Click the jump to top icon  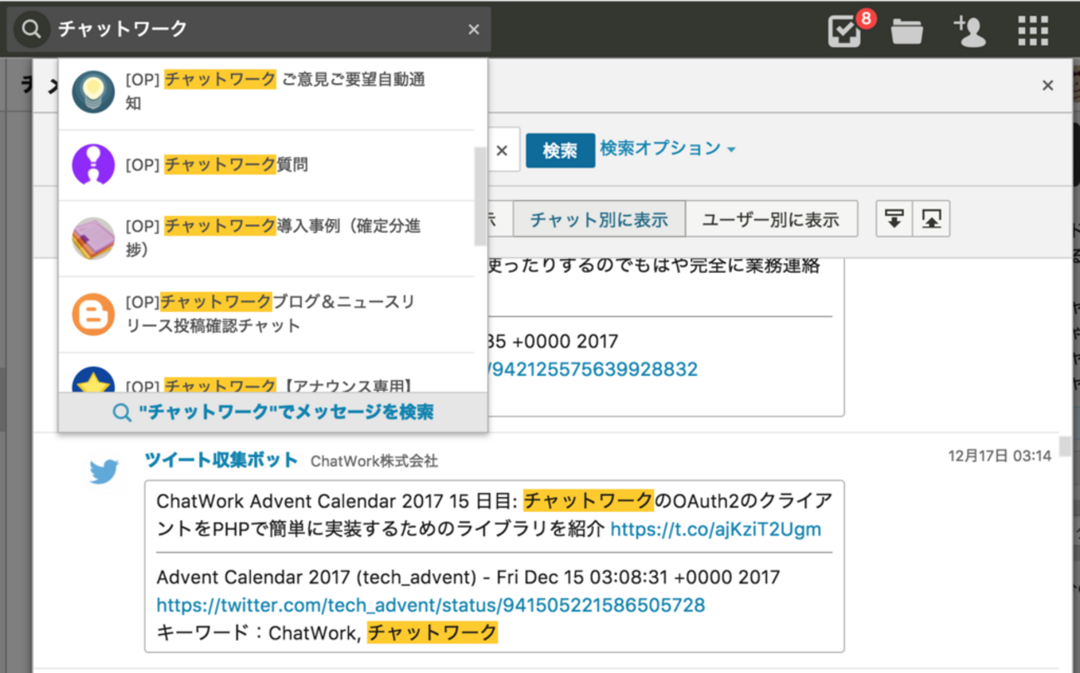point(931,219)
